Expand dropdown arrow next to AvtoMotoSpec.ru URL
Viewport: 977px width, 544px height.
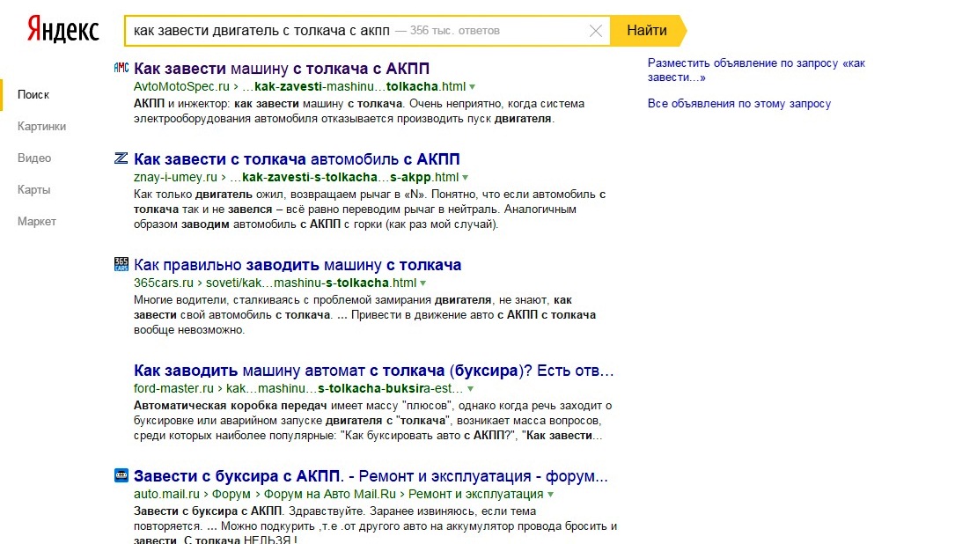tap(473, 87)
